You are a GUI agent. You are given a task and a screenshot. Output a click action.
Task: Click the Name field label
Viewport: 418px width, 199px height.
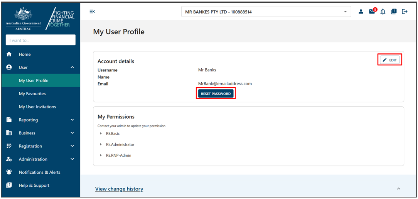pyautogui.click(x=103, y=77)
